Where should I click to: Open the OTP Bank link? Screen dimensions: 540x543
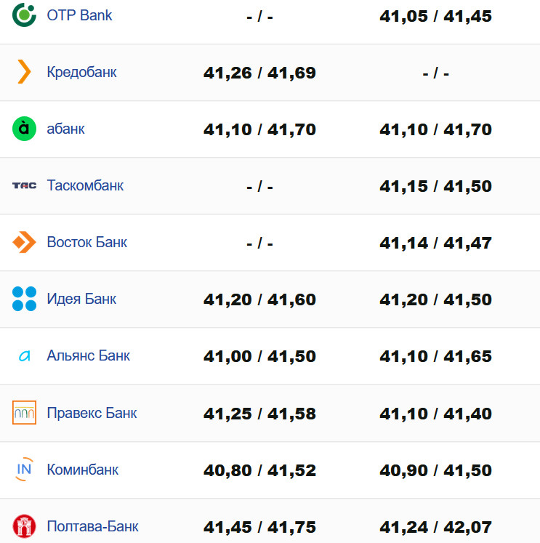[79, 15]
